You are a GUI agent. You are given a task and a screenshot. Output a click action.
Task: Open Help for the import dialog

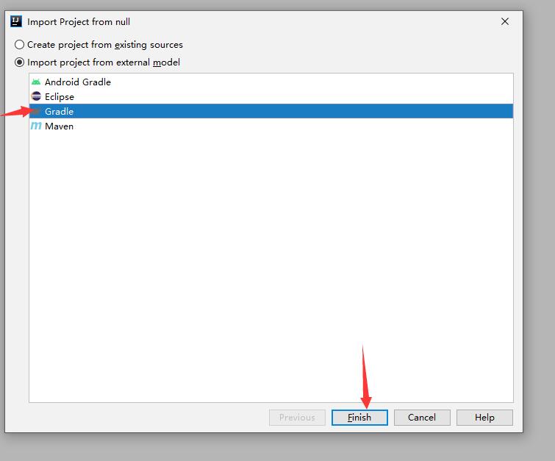pos(484,418)
